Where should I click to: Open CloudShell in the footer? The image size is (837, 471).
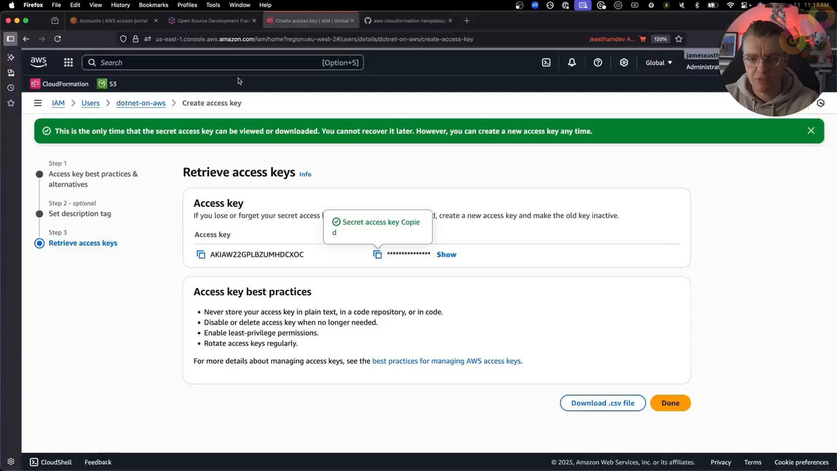pyautogui.click(x=50, y=462)
